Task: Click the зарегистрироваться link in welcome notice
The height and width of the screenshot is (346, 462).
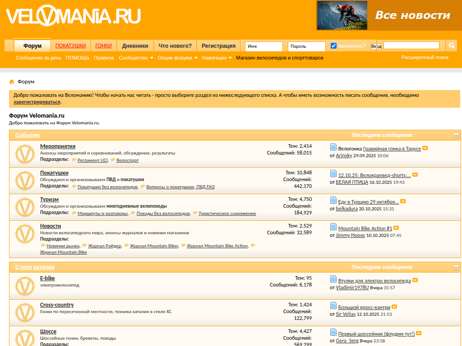Action: tap(37, 102)
